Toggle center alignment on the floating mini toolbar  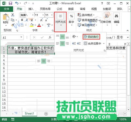(44, 61)
